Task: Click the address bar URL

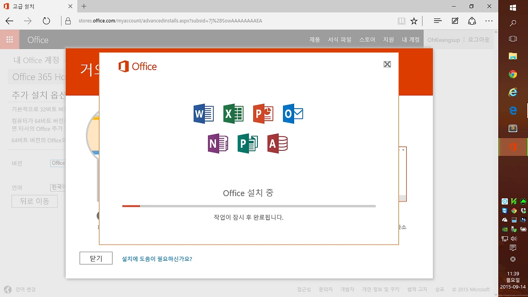Action: (x=170, y=21)
